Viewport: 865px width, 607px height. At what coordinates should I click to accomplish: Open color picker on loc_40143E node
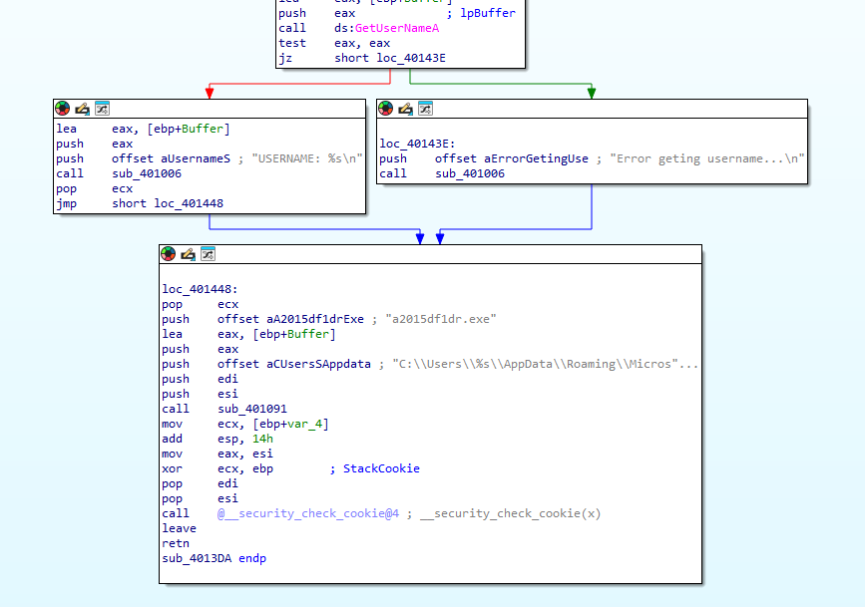(x=386, y=109)
